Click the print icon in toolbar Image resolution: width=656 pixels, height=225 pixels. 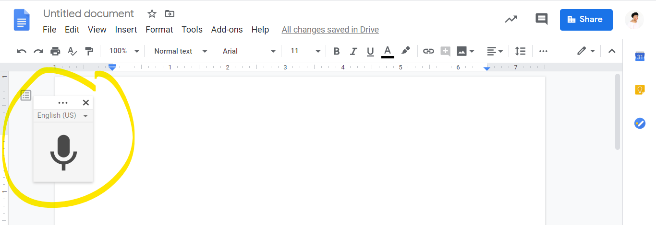[x=55, y=51]
